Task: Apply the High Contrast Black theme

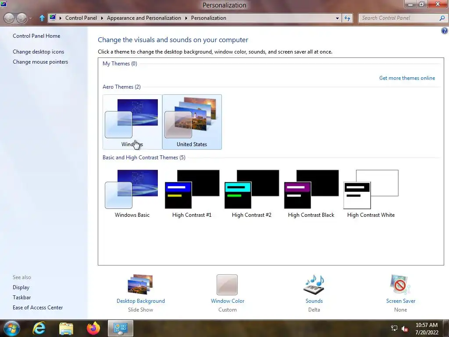Action: tap(311, 194)
